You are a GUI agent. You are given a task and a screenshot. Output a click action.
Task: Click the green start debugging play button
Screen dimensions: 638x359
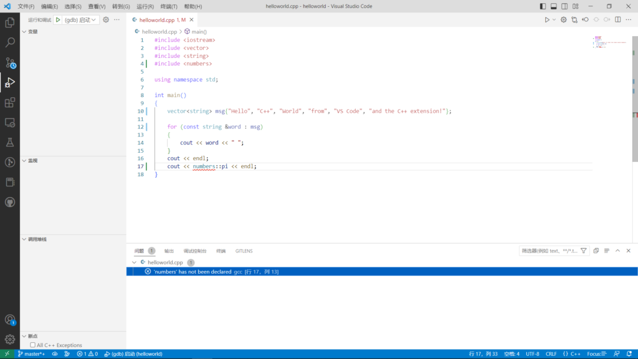[x=58, y=20]
